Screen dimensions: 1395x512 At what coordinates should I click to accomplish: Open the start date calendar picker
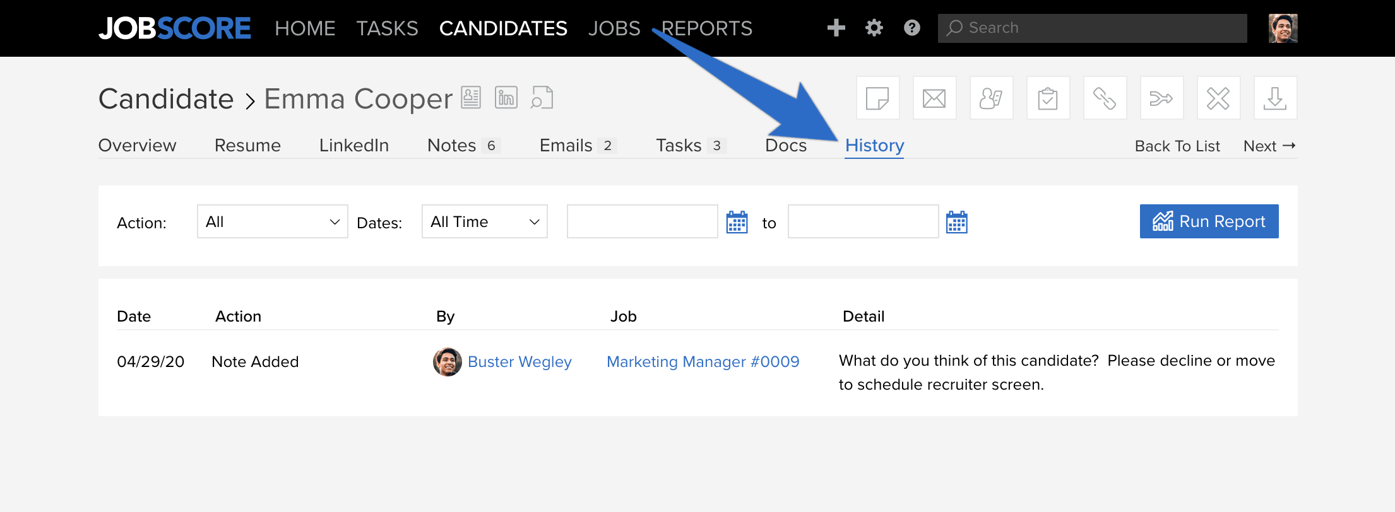[737, 222]
